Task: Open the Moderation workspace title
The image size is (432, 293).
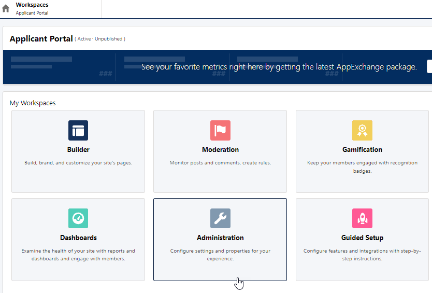Action: (x=220, y=149)
